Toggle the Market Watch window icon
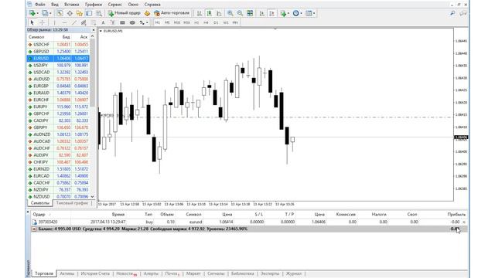495x278 pixels. [x=60, y=13]
